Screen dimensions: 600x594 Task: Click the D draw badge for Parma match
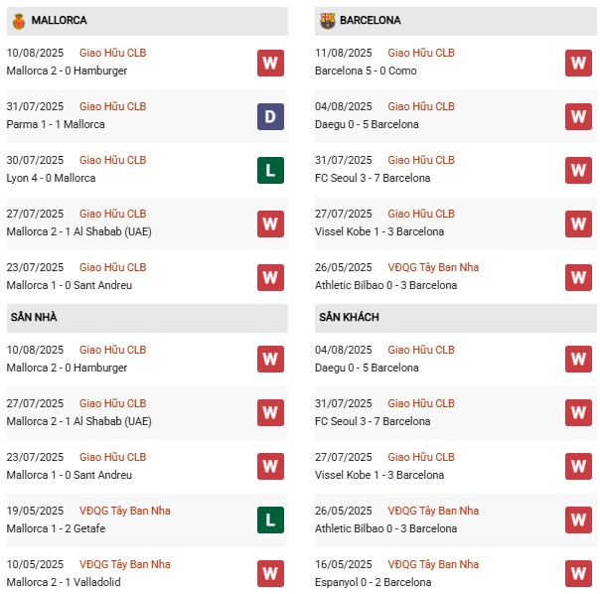click(270, 116)
